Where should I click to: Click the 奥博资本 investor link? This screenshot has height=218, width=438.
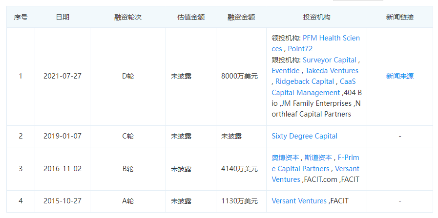(x=285, y=158)
